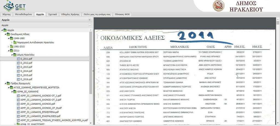Screen dimensions: 280x126
Task: Go to the Οδηγίες Χρήσης tab
Action: coord(70,14)
